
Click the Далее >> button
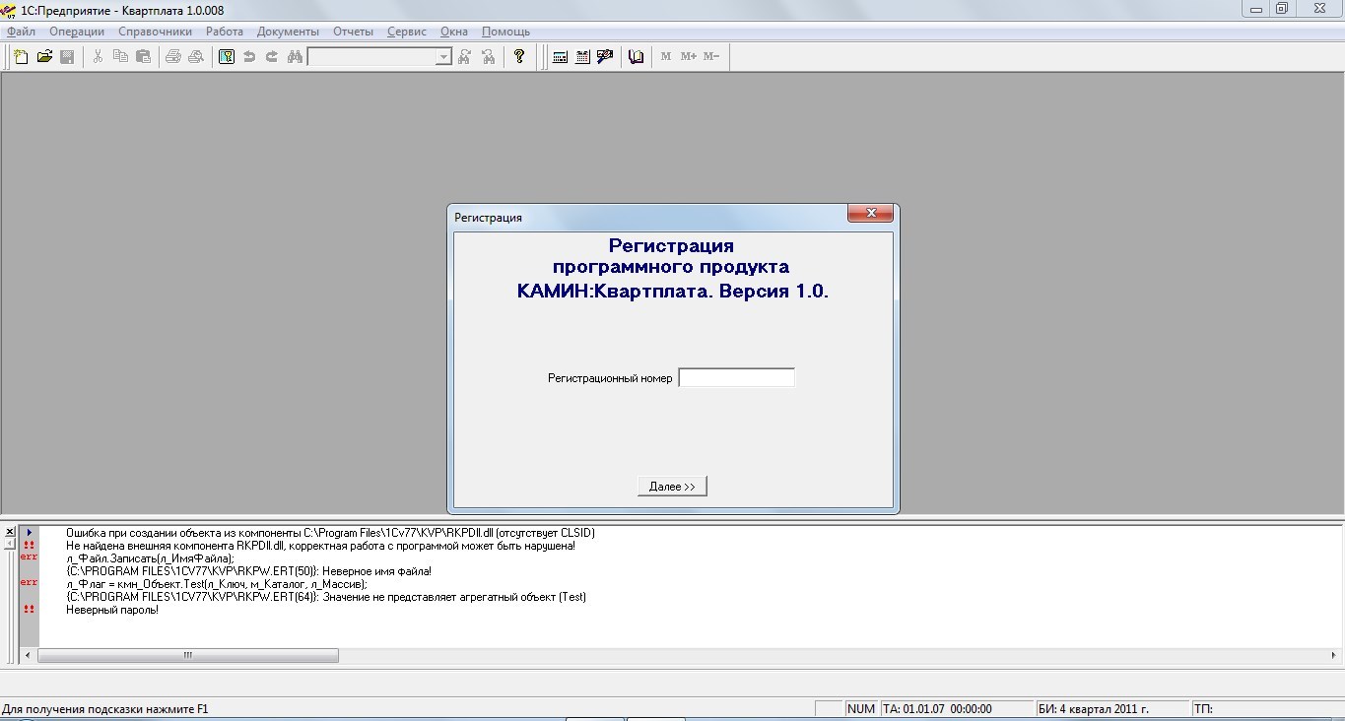672,487
